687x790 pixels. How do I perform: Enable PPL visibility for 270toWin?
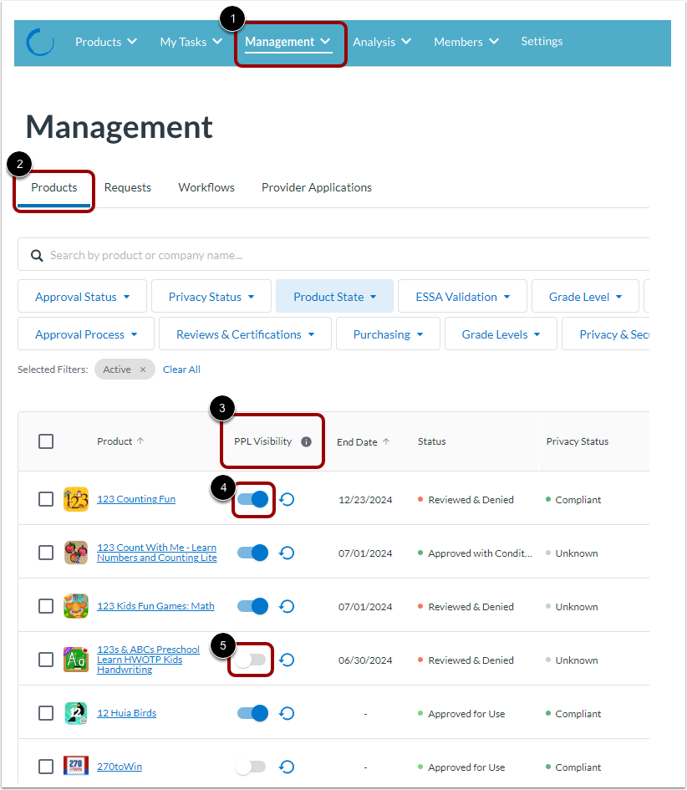[251, 767]
